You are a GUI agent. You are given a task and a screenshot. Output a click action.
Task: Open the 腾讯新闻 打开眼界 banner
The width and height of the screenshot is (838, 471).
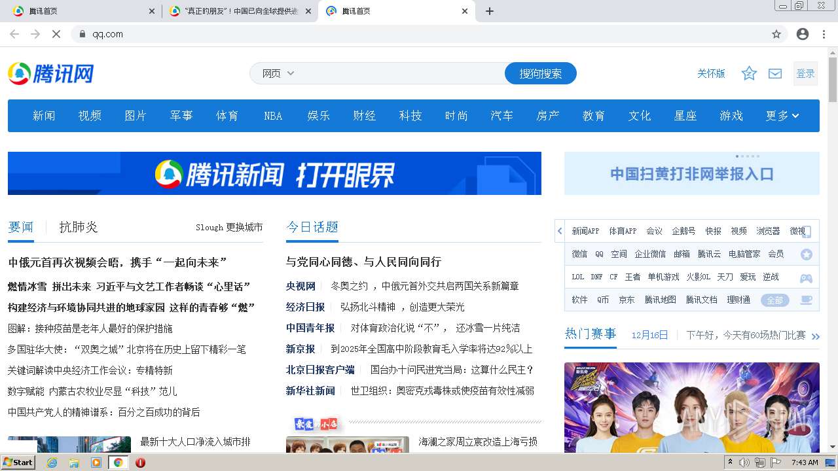[274, 173]
